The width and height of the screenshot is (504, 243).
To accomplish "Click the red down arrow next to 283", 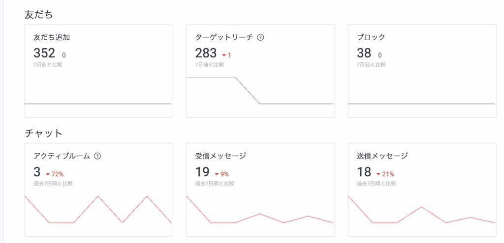I will pos(223,55).
